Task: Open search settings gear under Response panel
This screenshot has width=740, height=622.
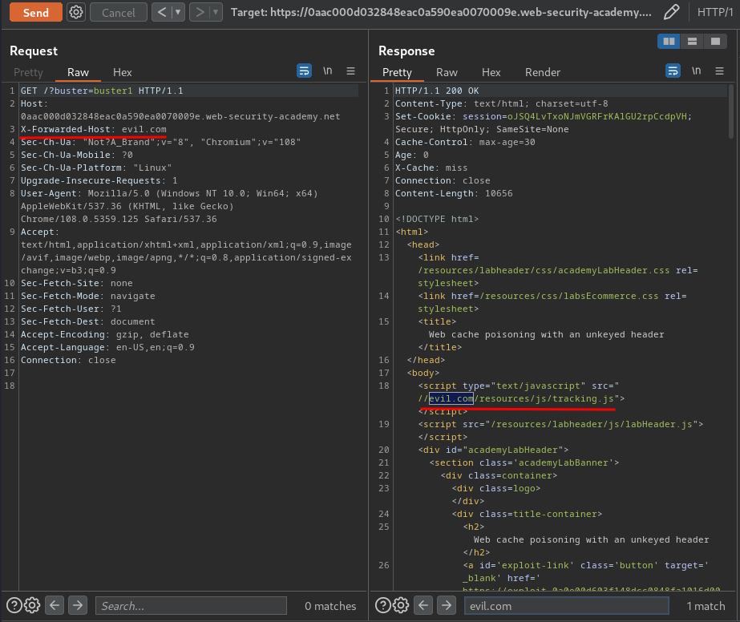Action: [401, 605]
